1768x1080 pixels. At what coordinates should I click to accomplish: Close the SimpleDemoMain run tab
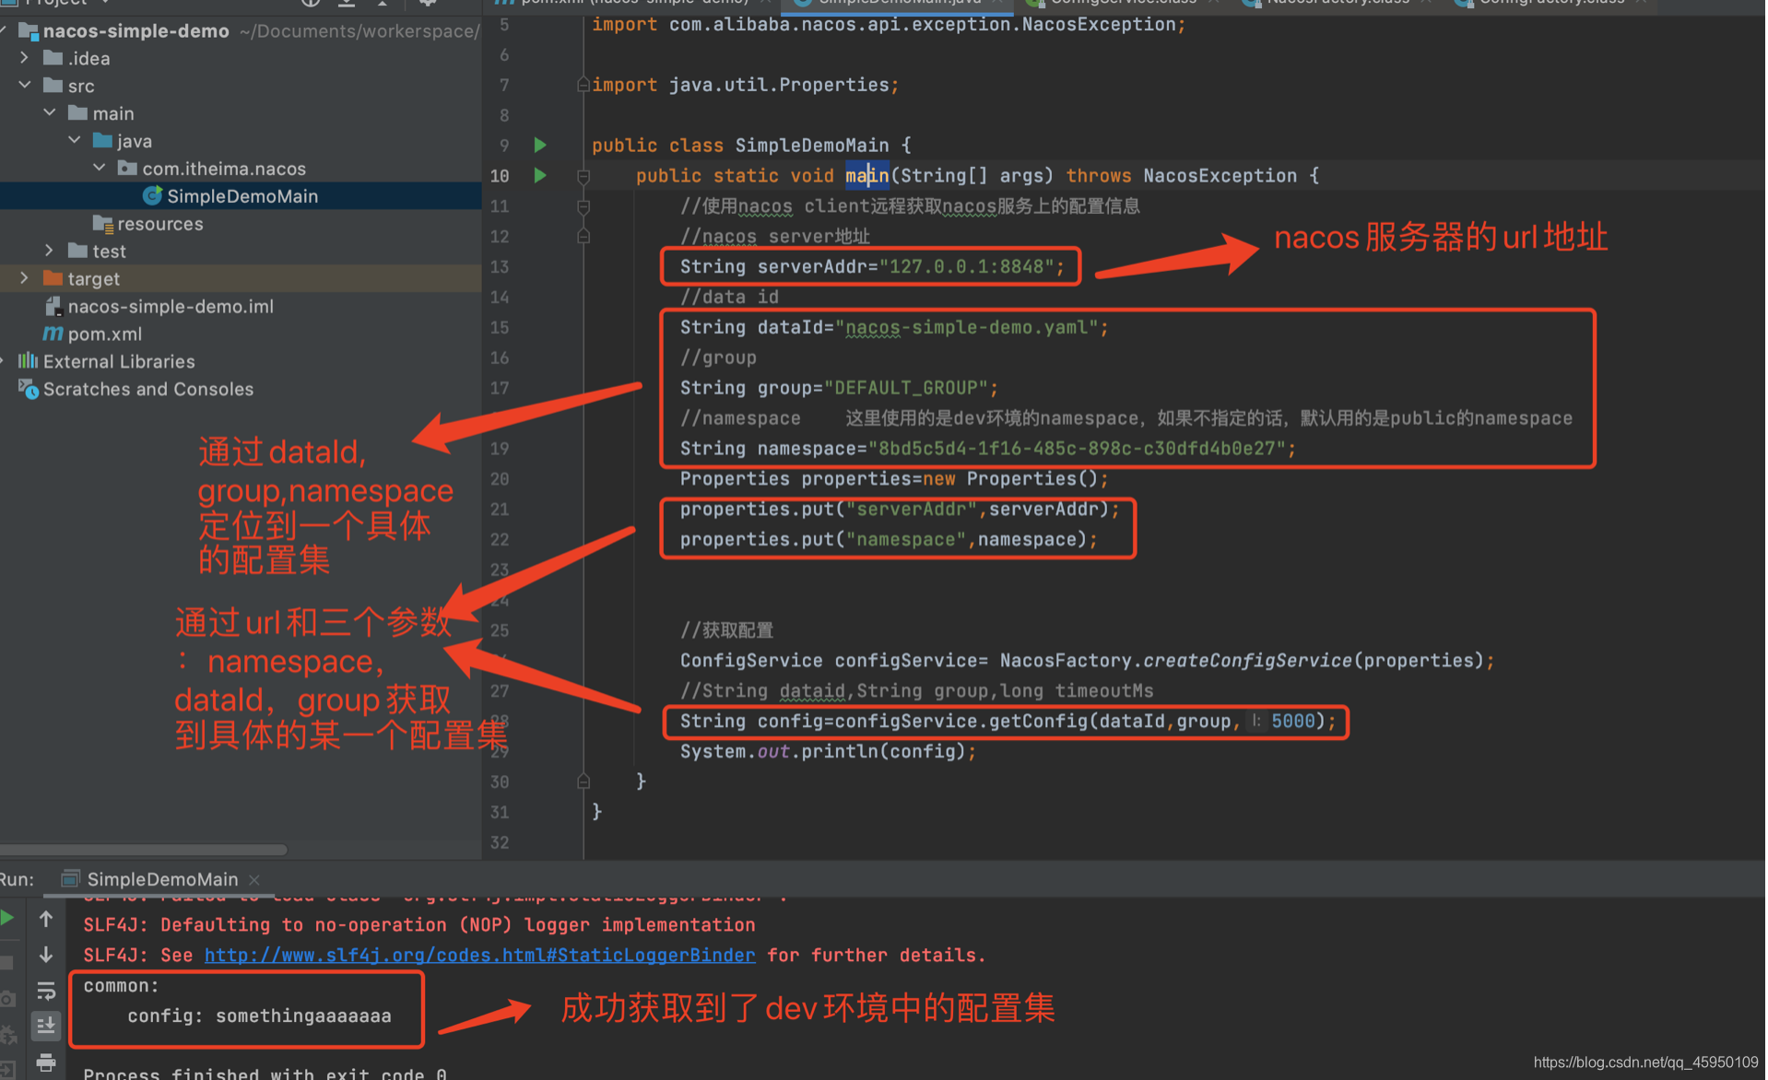[x=254, y=880]
